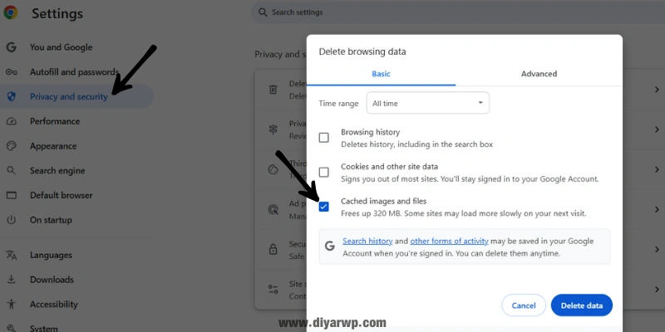The image size is (665, 332).
Task: Click the You and Google sidebar icon
Action: [11, 47]
